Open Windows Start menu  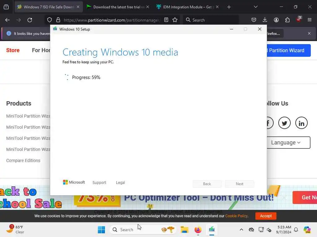coord(101,230)
